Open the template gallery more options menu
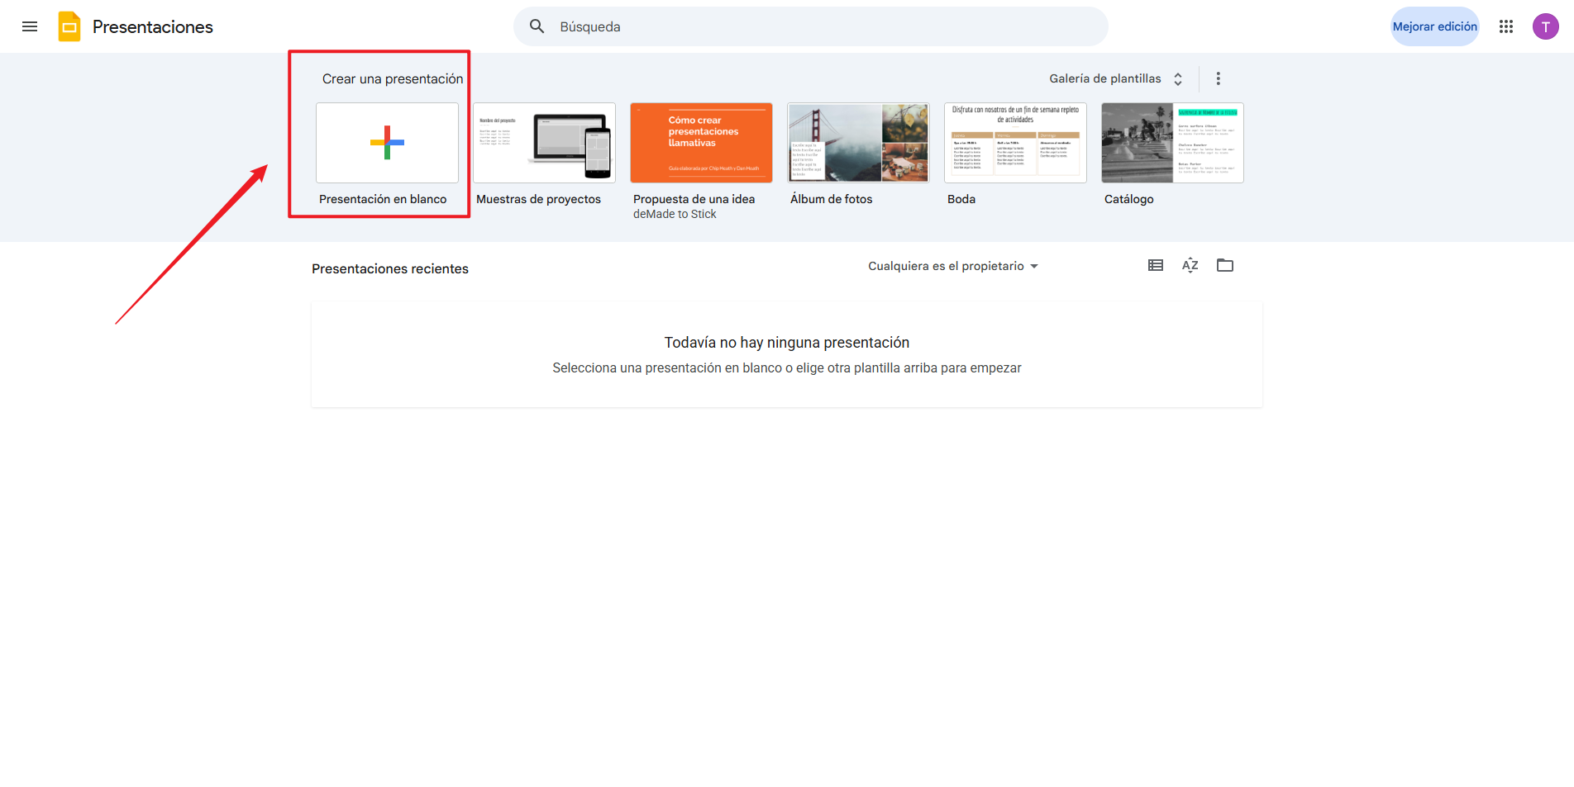1574x787 pixels. 1218,78
